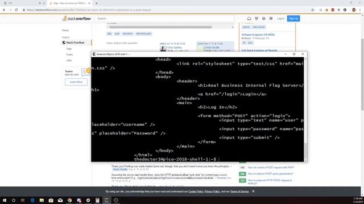
Task: Open Users in left sidebar
Action: [x=69, y=54]
